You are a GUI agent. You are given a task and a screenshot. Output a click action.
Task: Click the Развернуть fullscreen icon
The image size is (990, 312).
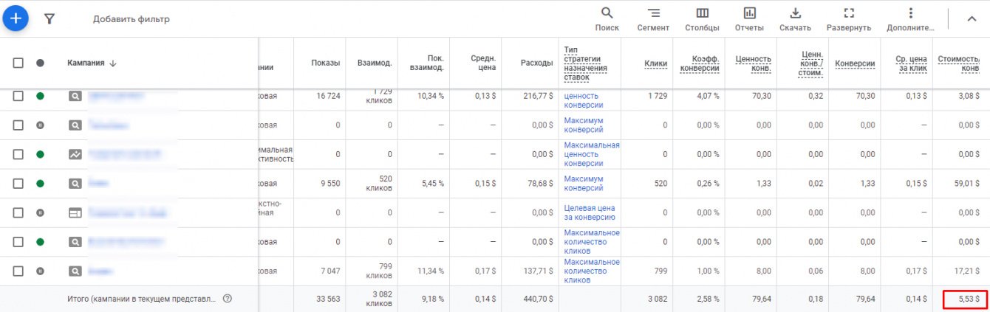pyautogui.click(x=848, y=19)
